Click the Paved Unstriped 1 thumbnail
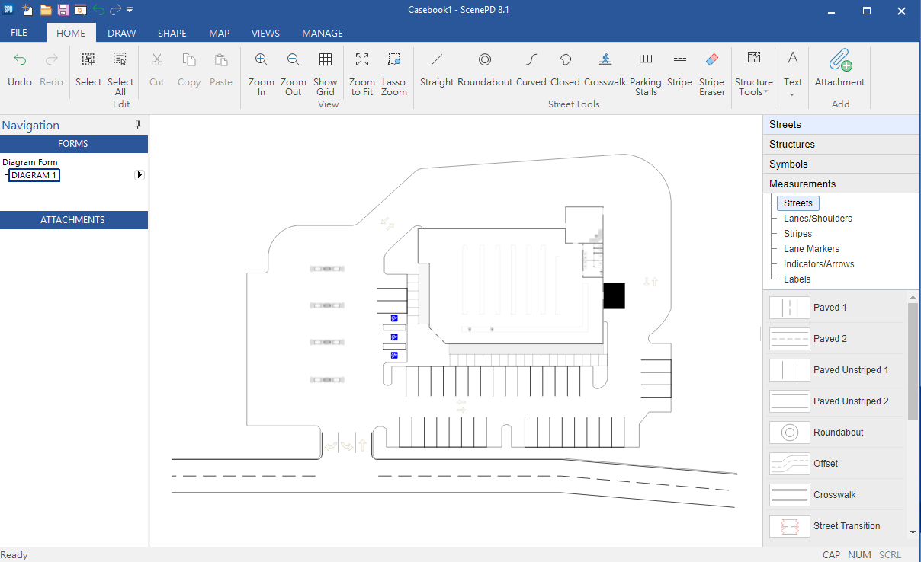Viewport: 921px width, 562px height. tap(790, 370)
